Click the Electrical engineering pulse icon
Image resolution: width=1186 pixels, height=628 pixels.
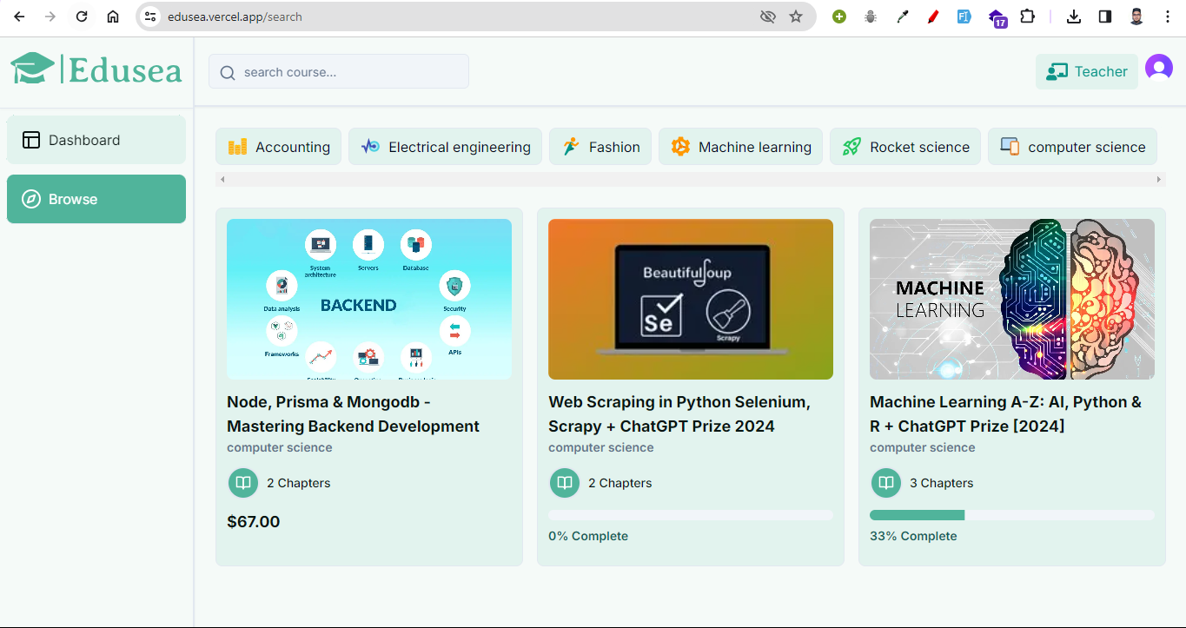370,147
